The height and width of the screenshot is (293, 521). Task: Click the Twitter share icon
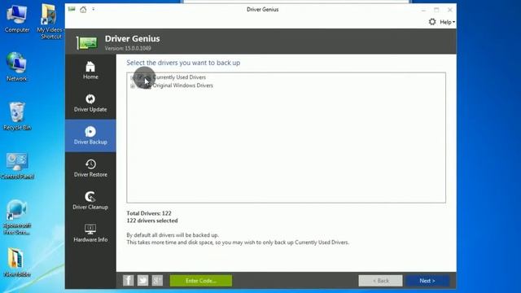[143, 280]
